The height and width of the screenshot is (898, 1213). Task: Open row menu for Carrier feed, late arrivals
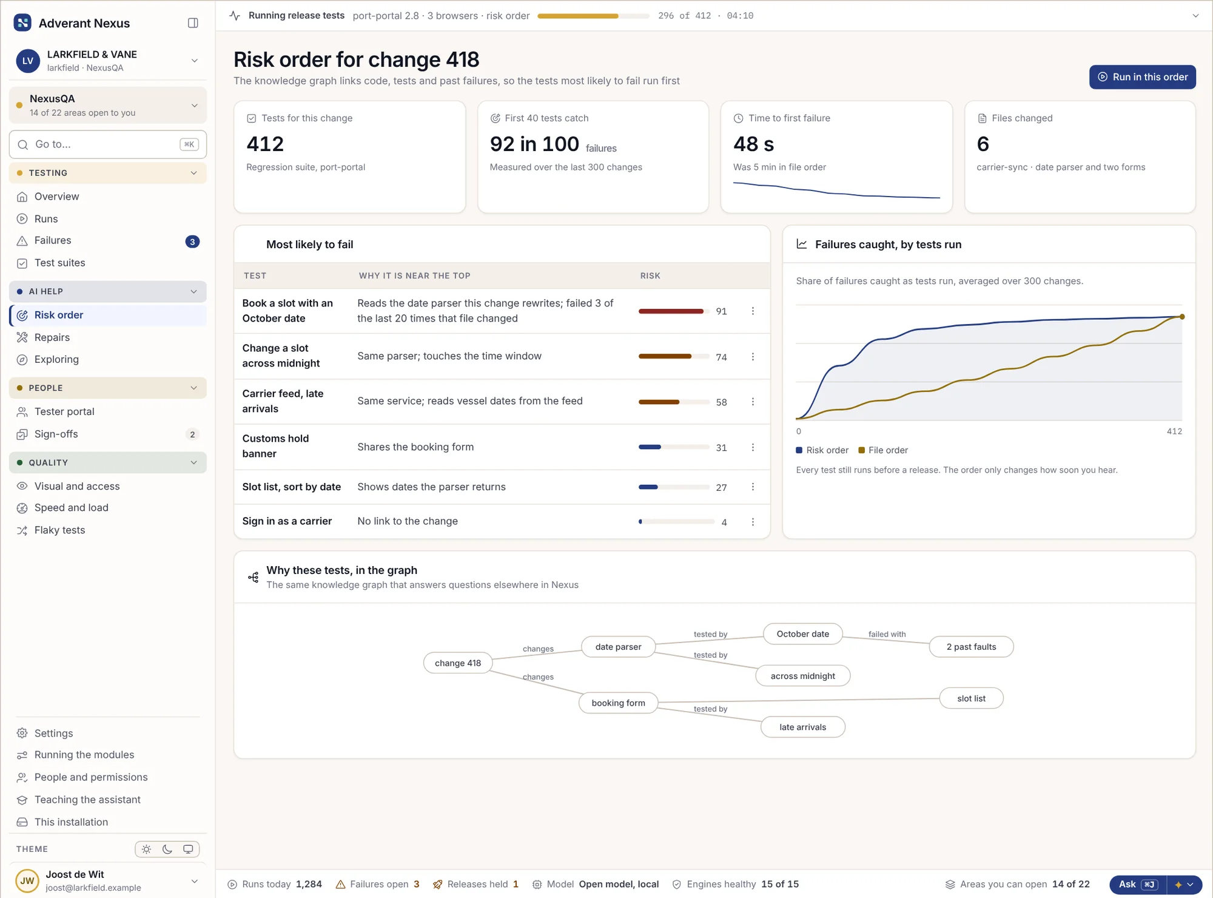753,402
